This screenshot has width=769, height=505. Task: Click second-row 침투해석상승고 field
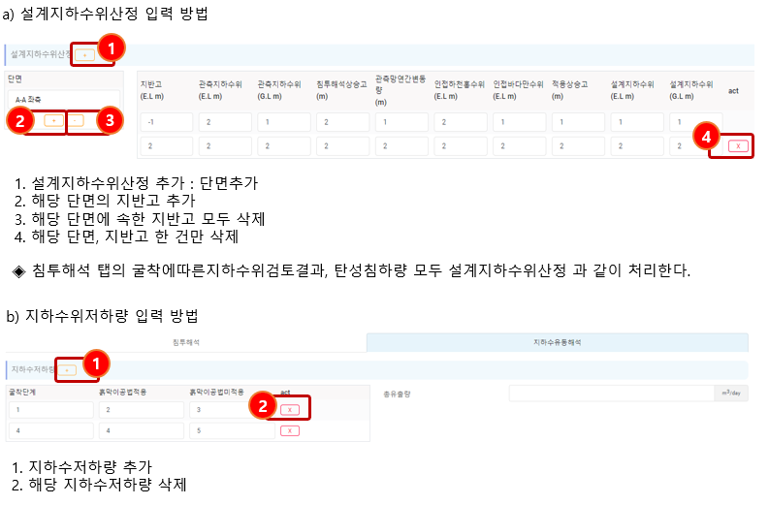343,146
